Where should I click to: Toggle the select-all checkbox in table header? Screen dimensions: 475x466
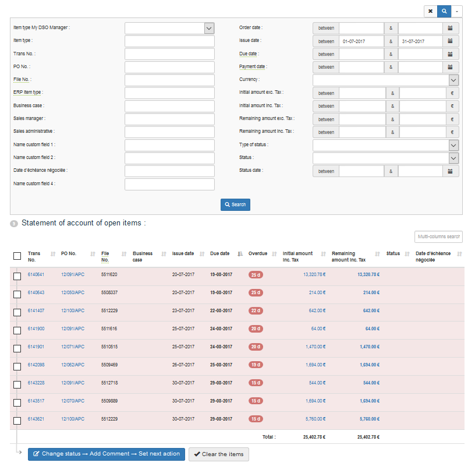(17, 256)
